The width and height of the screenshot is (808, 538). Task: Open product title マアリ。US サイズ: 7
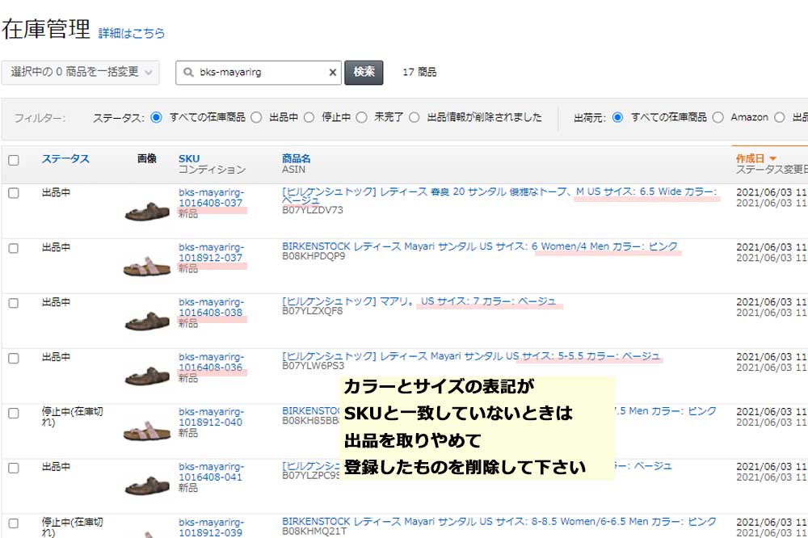[x=419, y=301]
